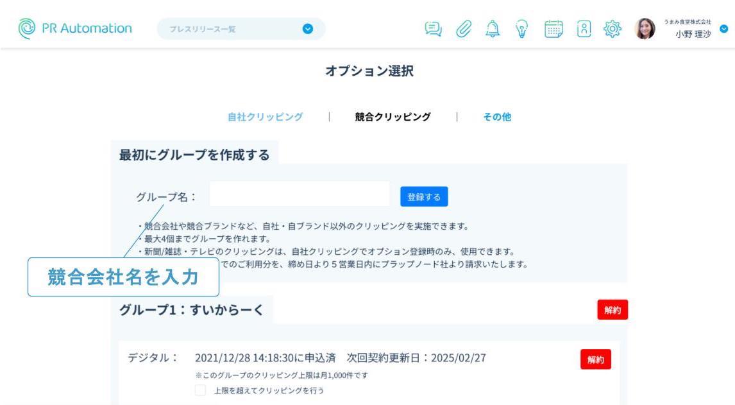Viewport: 735px width, 405px height.
Task: Open the その他 tab
Action: pos(497,117)
